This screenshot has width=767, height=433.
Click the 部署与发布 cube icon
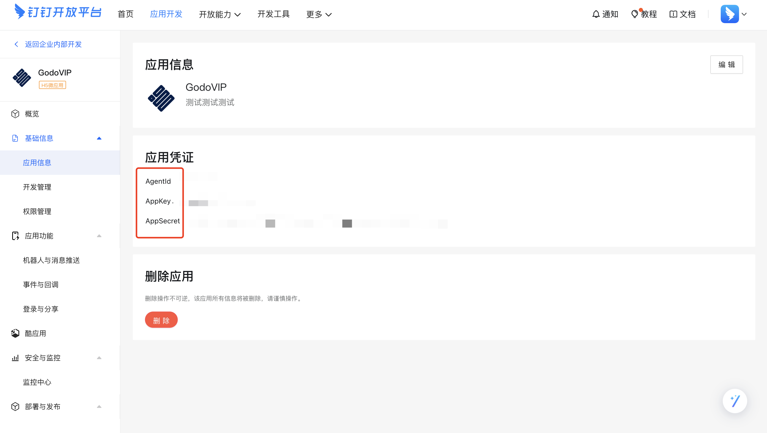[x=15, y=407]
